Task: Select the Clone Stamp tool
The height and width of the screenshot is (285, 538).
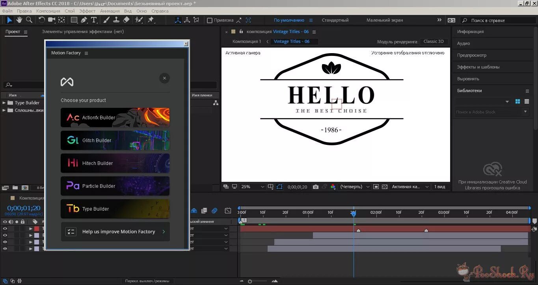Action: click(116, 20)
